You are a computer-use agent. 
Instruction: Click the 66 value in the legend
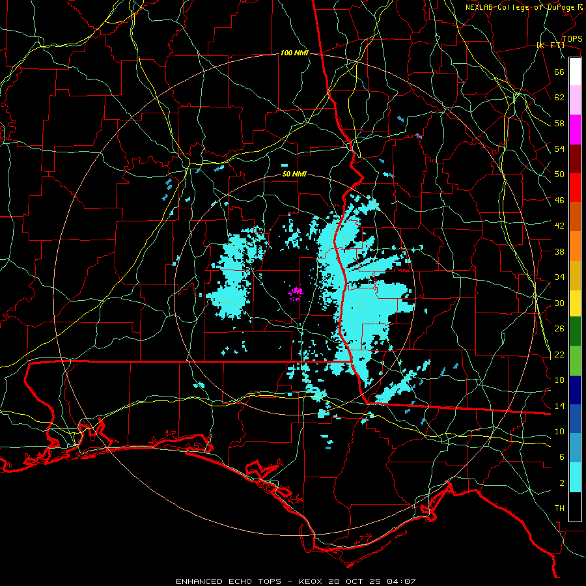(x=559, y=72)
